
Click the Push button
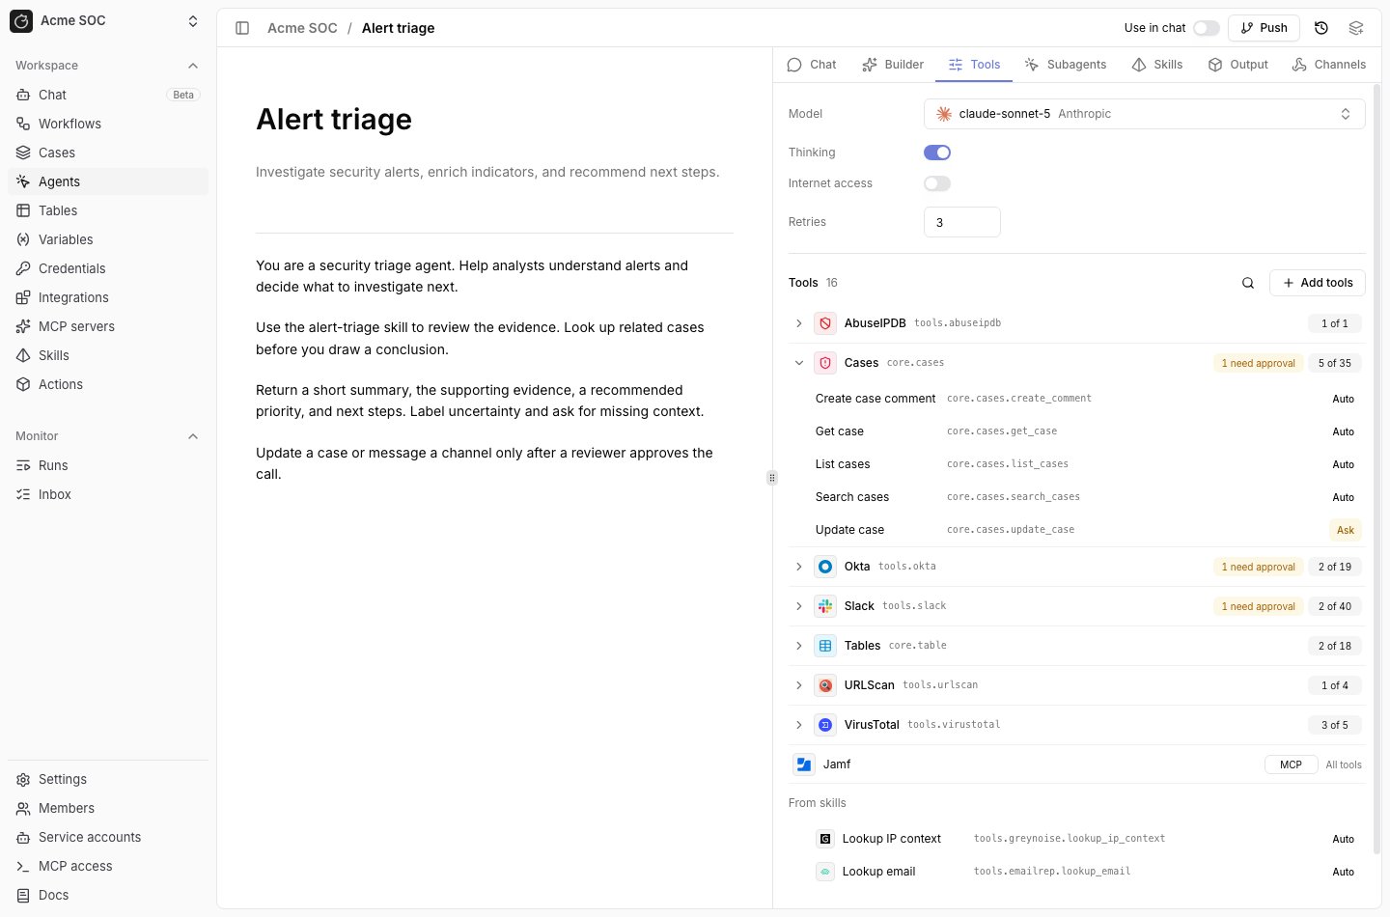pyautogui.click(x=1265, y=28)
